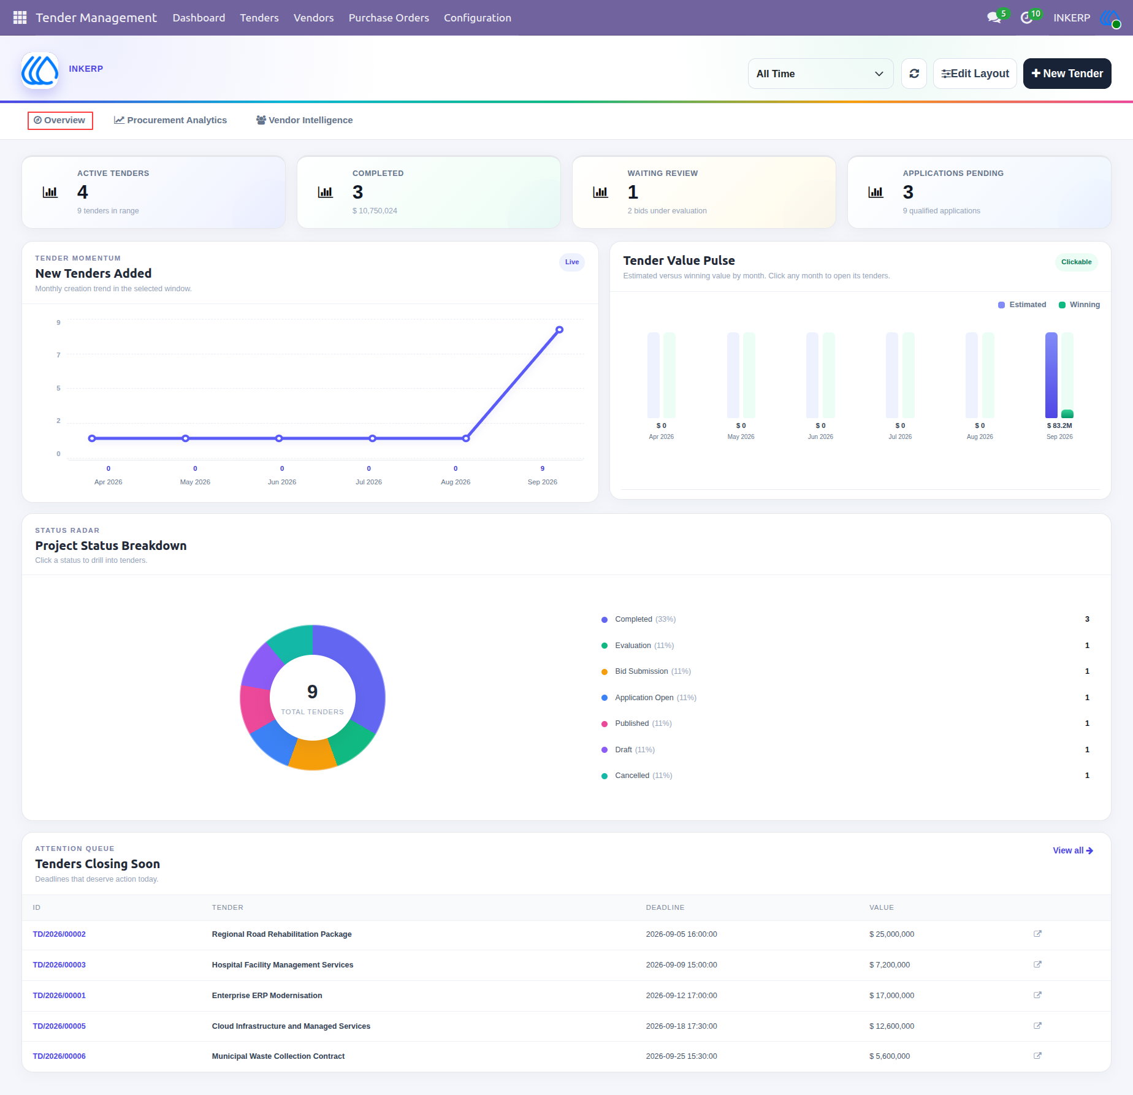
Task: Open external link for Enterprise ERP Modernisation
Action: tap(1037, 995)
